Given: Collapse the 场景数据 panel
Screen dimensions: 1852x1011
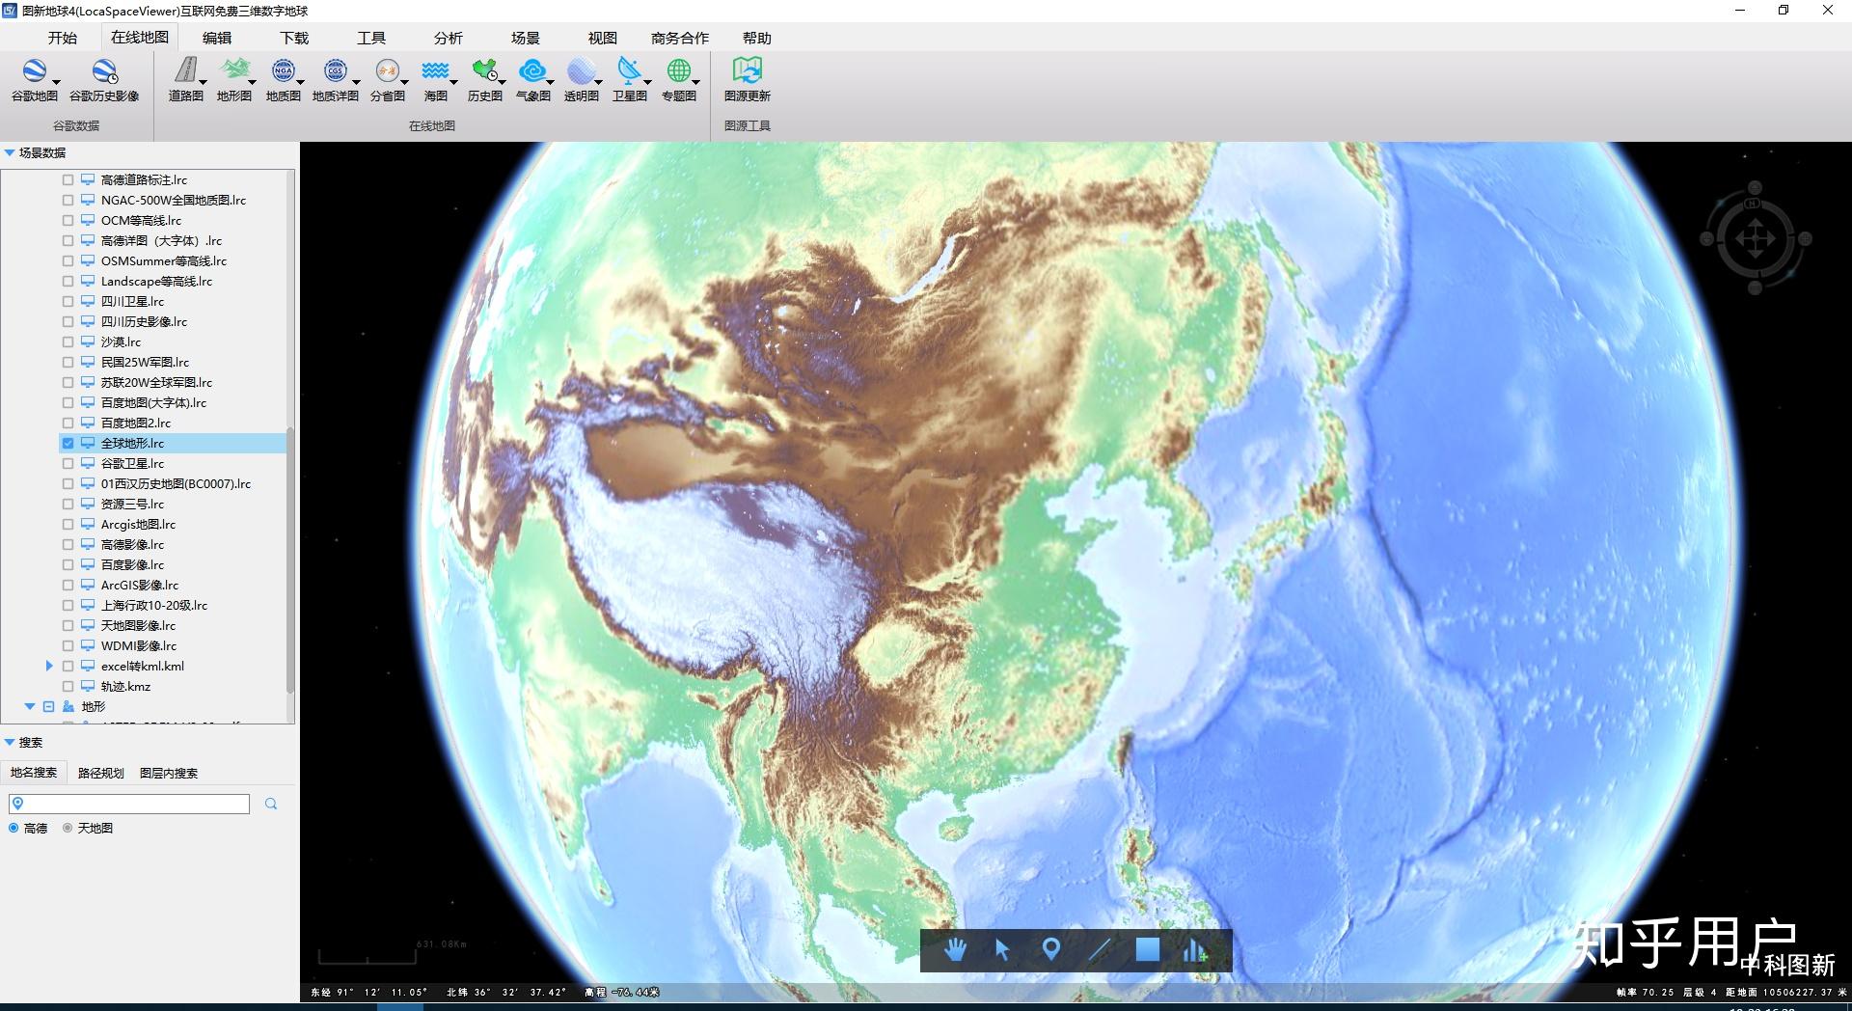Looking at the screenshot, I should coord(10,152).
